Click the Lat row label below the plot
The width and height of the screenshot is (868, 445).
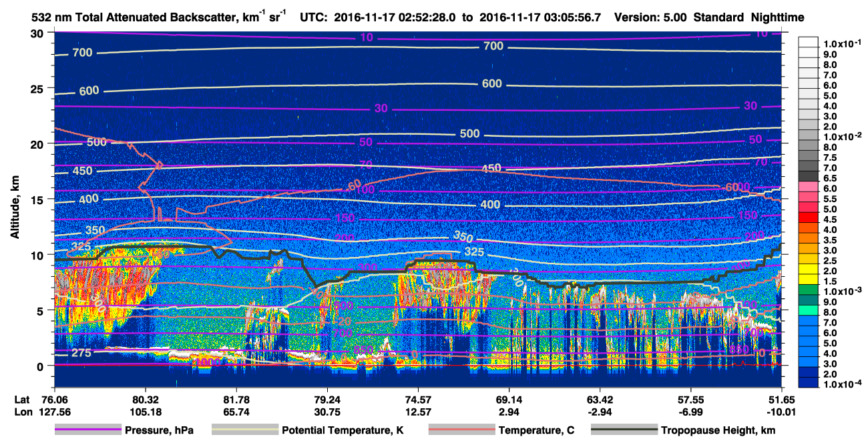pos(23,400)
